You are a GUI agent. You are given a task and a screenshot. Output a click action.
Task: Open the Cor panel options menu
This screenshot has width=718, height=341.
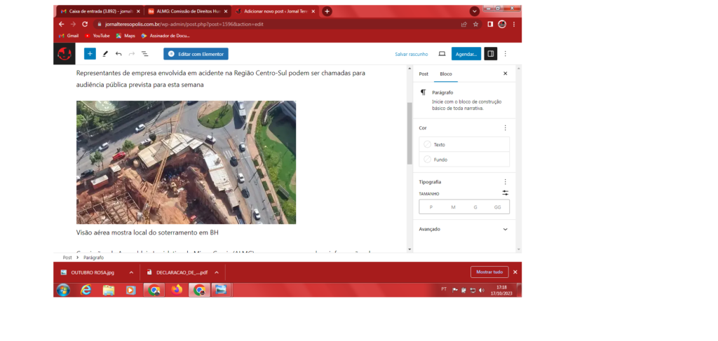pyautogui.click(x=506, y=128)
